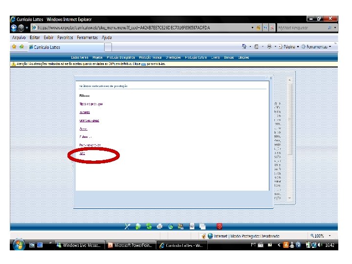
Task: Open the Windows Start orb
Action: [x=19, y=245]
